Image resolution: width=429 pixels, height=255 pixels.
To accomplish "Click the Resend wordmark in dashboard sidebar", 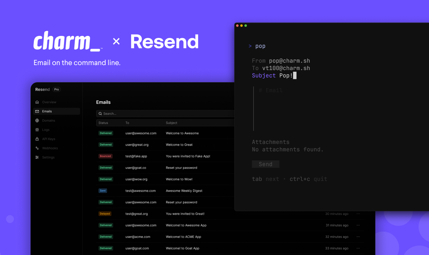I will 43,90.
